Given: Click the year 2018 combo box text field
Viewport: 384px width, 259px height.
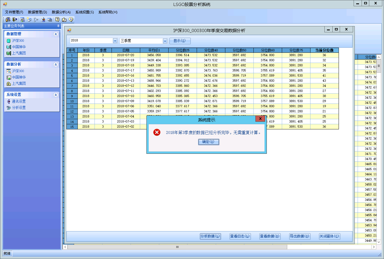Looking at the screenshot, I should (91, 41).
